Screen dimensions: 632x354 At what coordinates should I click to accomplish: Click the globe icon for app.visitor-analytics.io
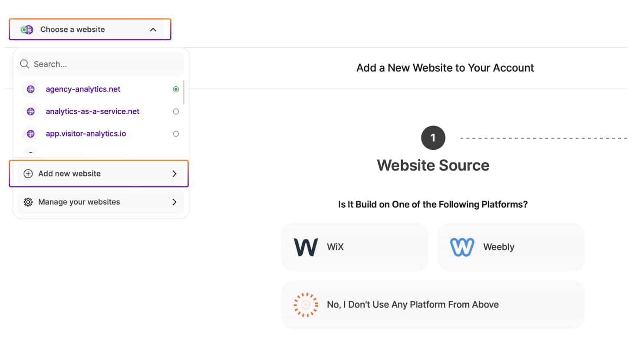(30, 134)
